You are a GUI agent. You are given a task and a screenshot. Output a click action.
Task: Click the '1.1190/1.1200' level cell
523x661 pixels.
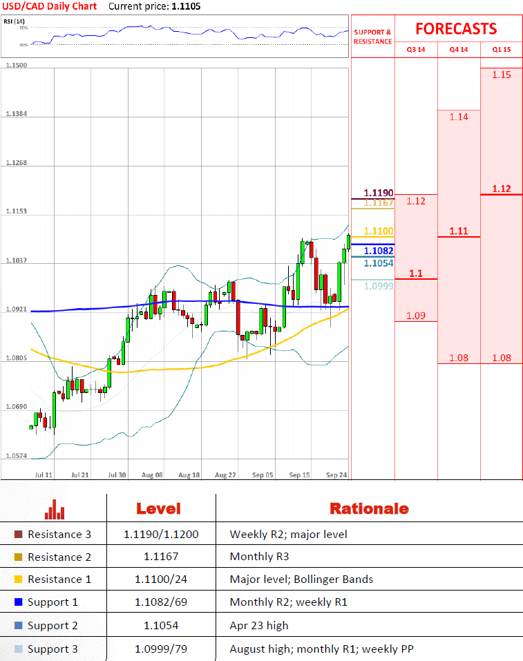(x=161, y=534)
